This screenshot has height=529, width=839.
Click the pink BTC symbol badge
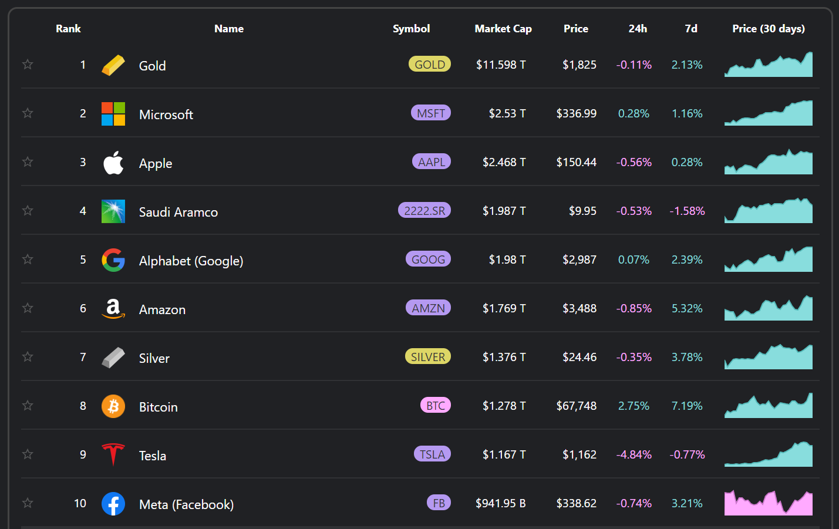[x=436, y=406]
